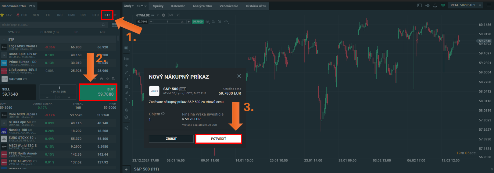Viewport: 494px width, 173px height.
Task: Open the Kalendár tab
Action: pyautogui.click(x=178, y=6)
